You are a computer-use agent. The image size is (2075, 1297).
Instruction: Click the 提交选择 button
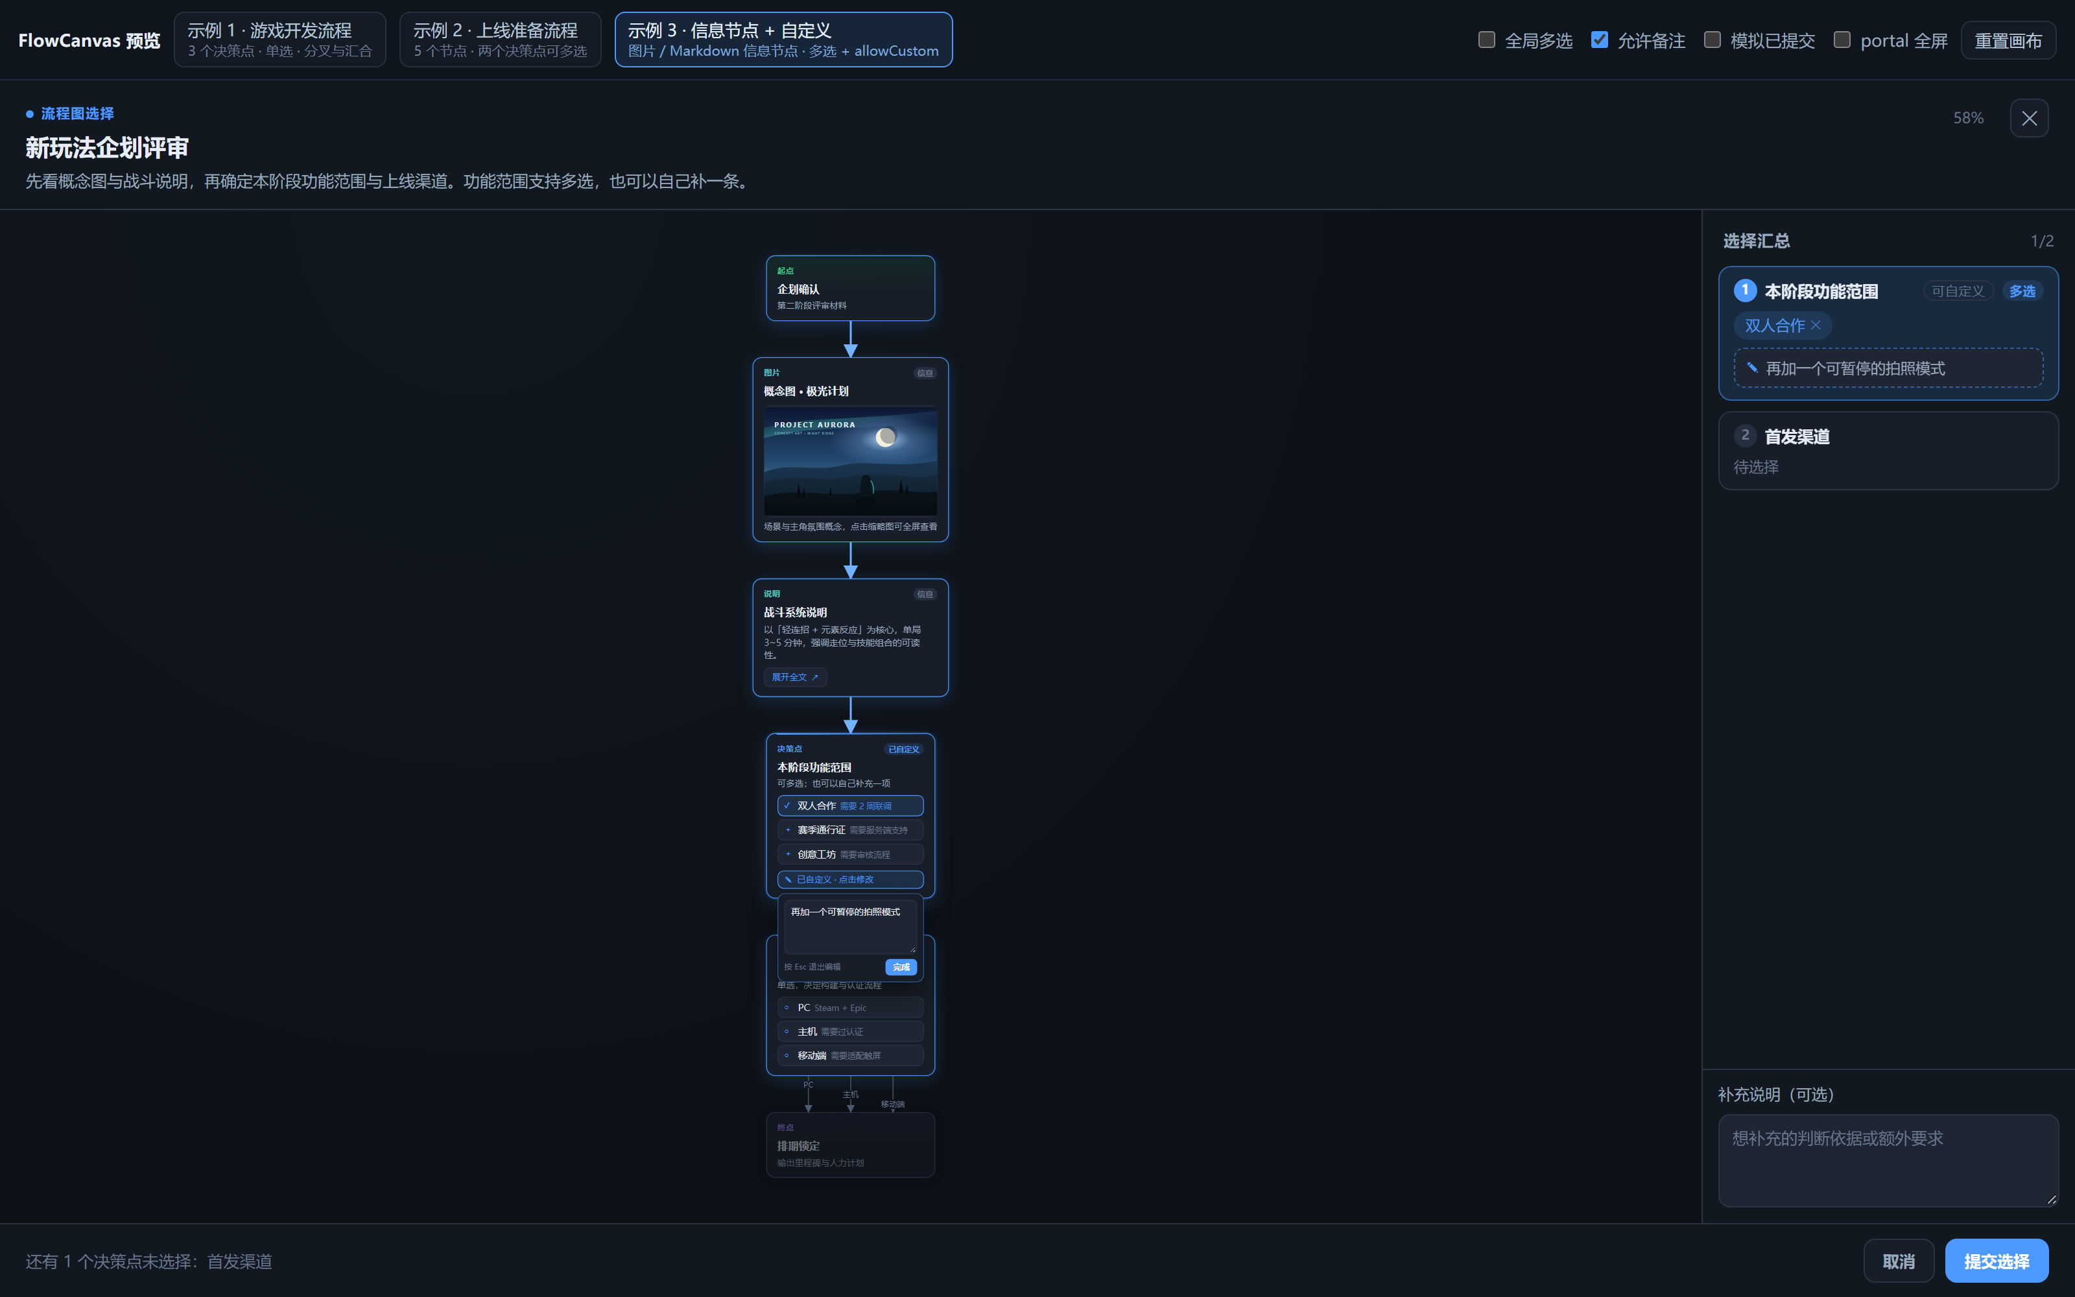pyautogui.click(x=1996, y=1261)
